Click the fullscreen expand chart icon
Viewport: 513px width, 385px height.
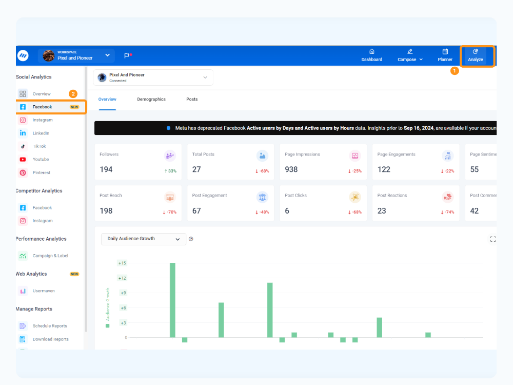[492, 239]
